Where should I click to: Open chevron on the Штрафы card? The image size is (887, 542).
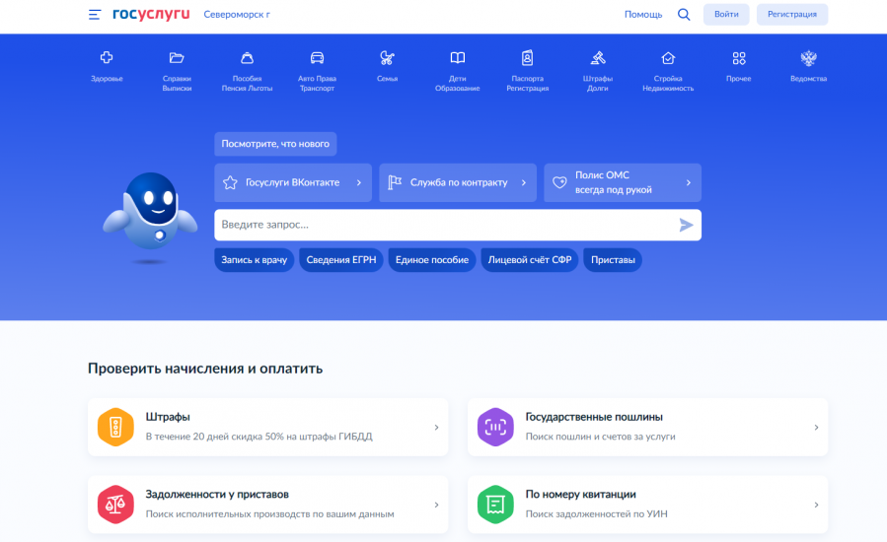436,428
